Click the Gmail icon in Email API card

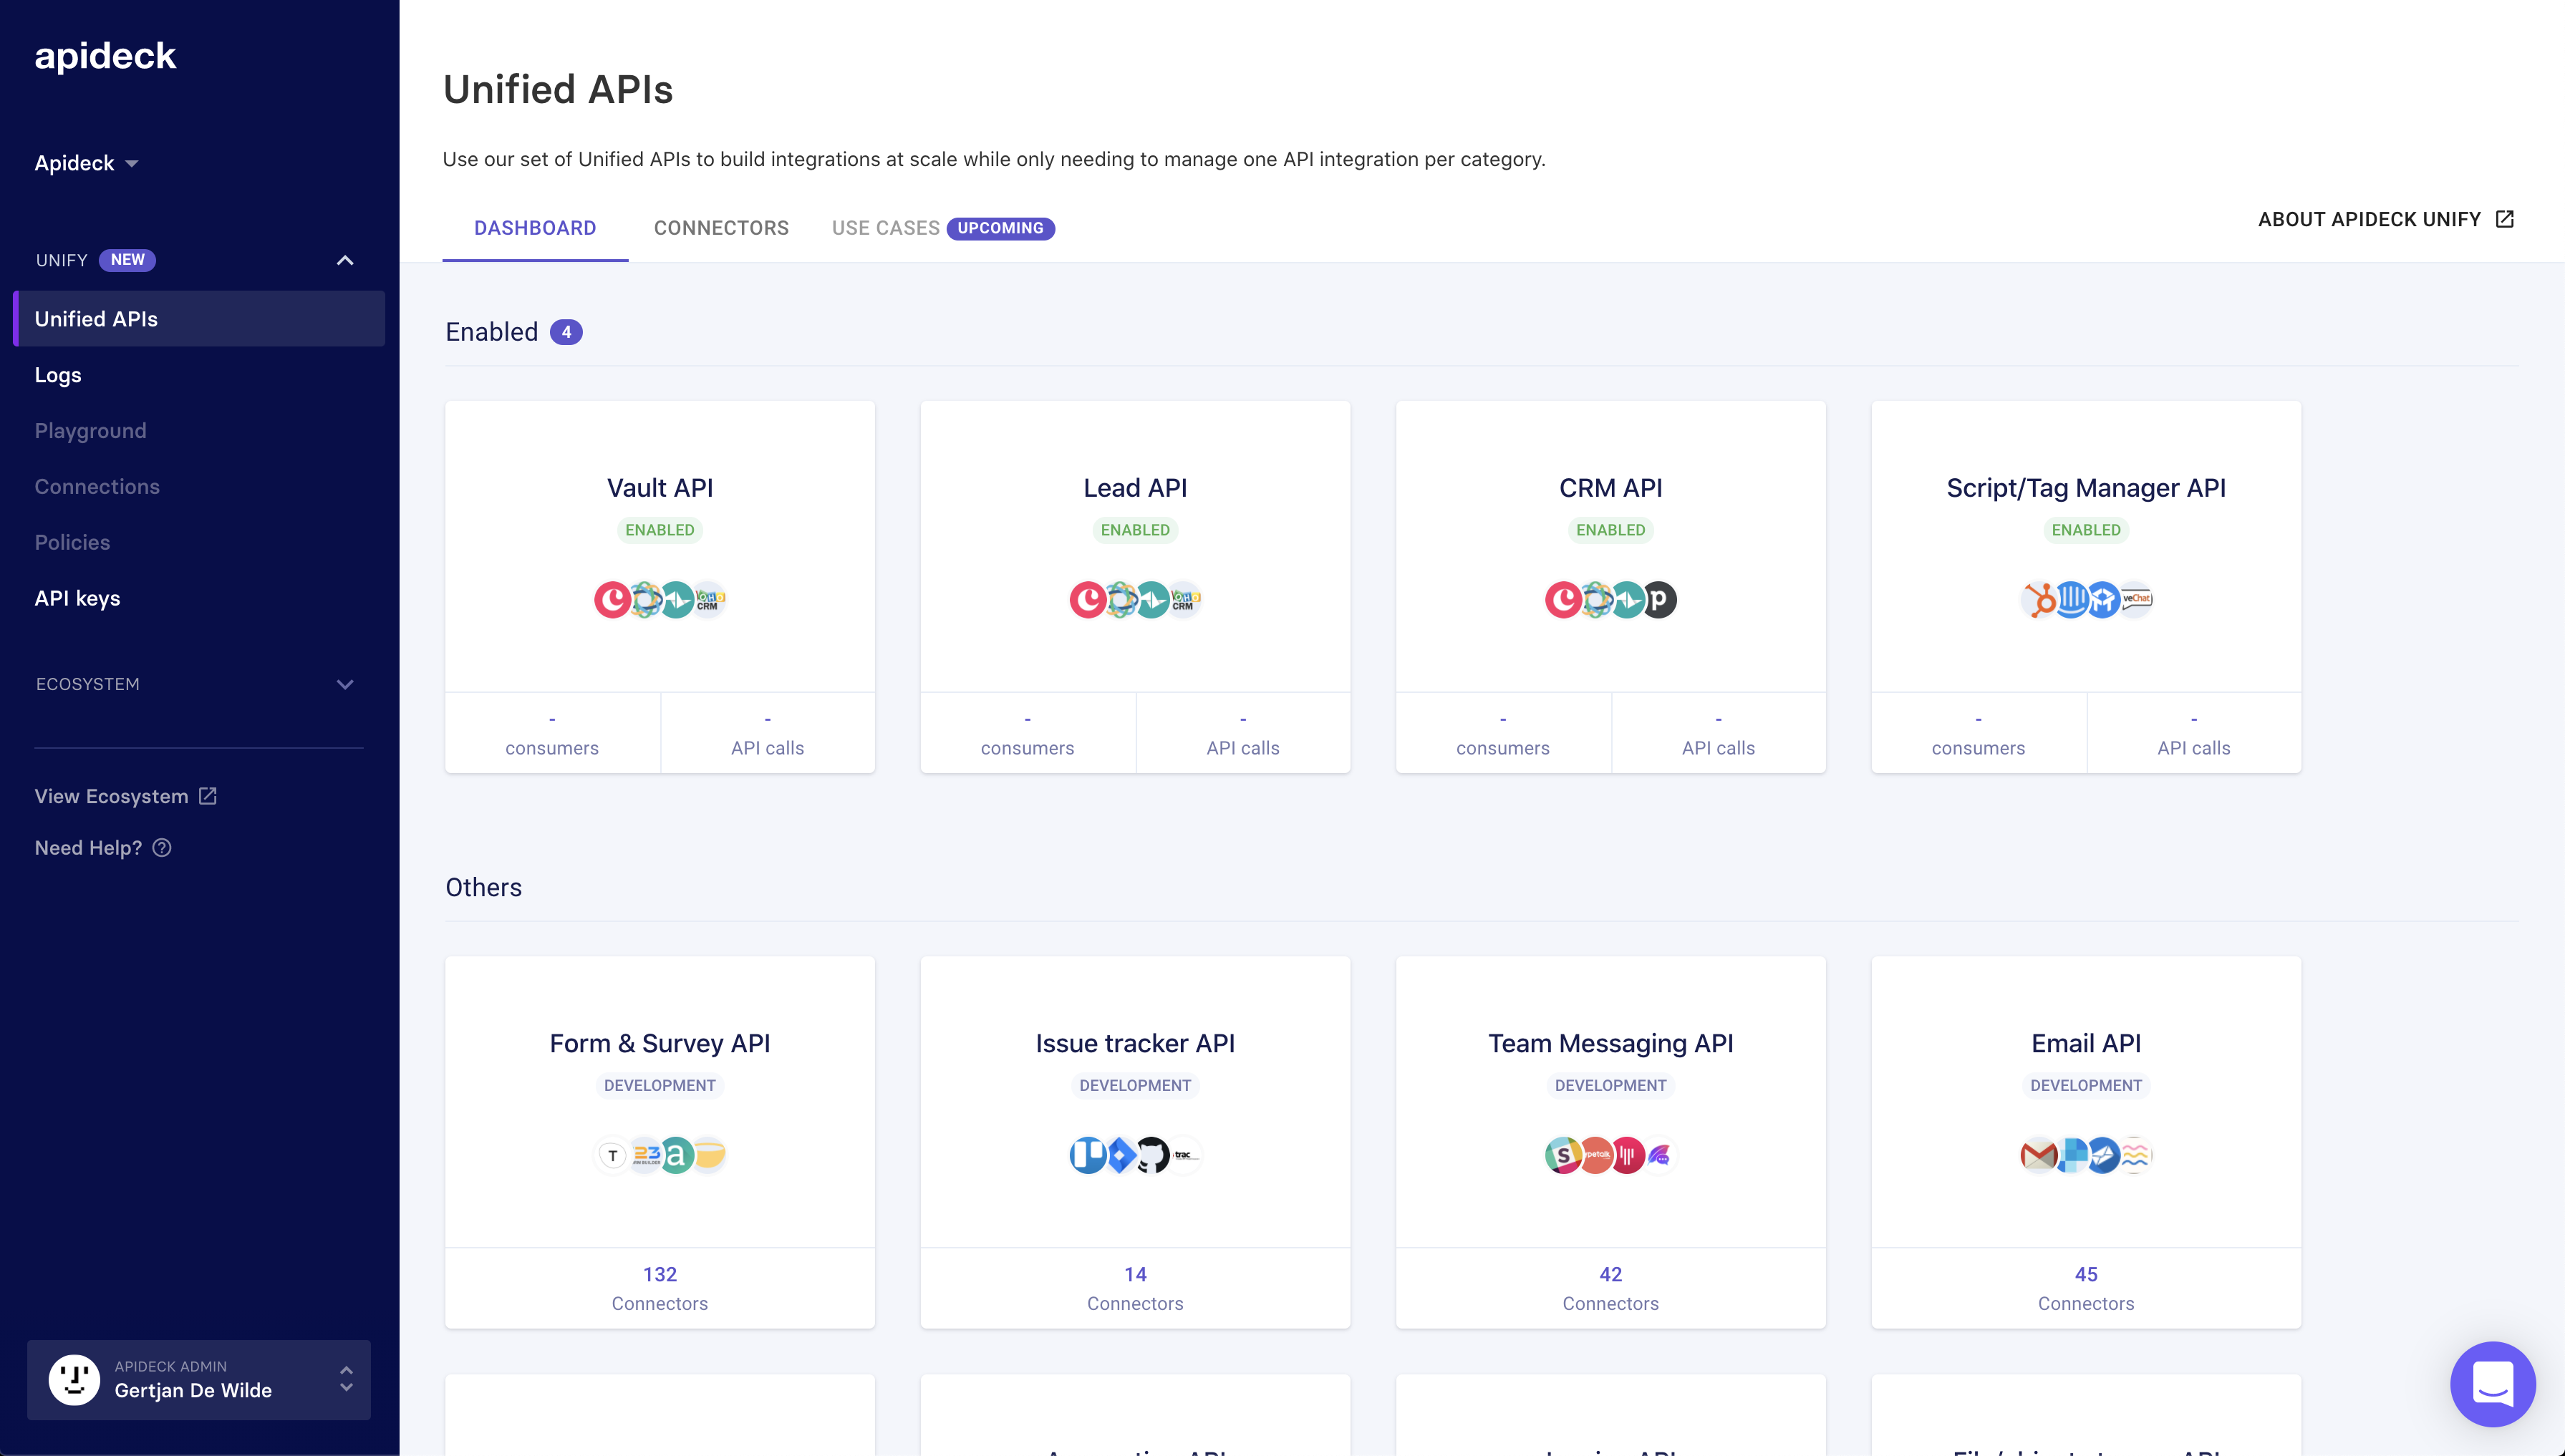coord(2039,1155)
